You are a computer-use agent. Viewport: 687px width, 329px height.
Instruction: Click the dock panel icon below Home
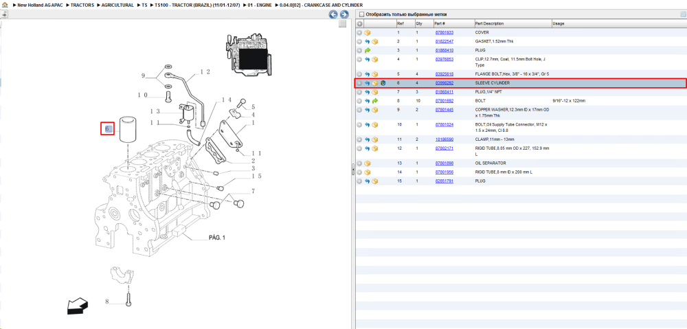[4, 14]
